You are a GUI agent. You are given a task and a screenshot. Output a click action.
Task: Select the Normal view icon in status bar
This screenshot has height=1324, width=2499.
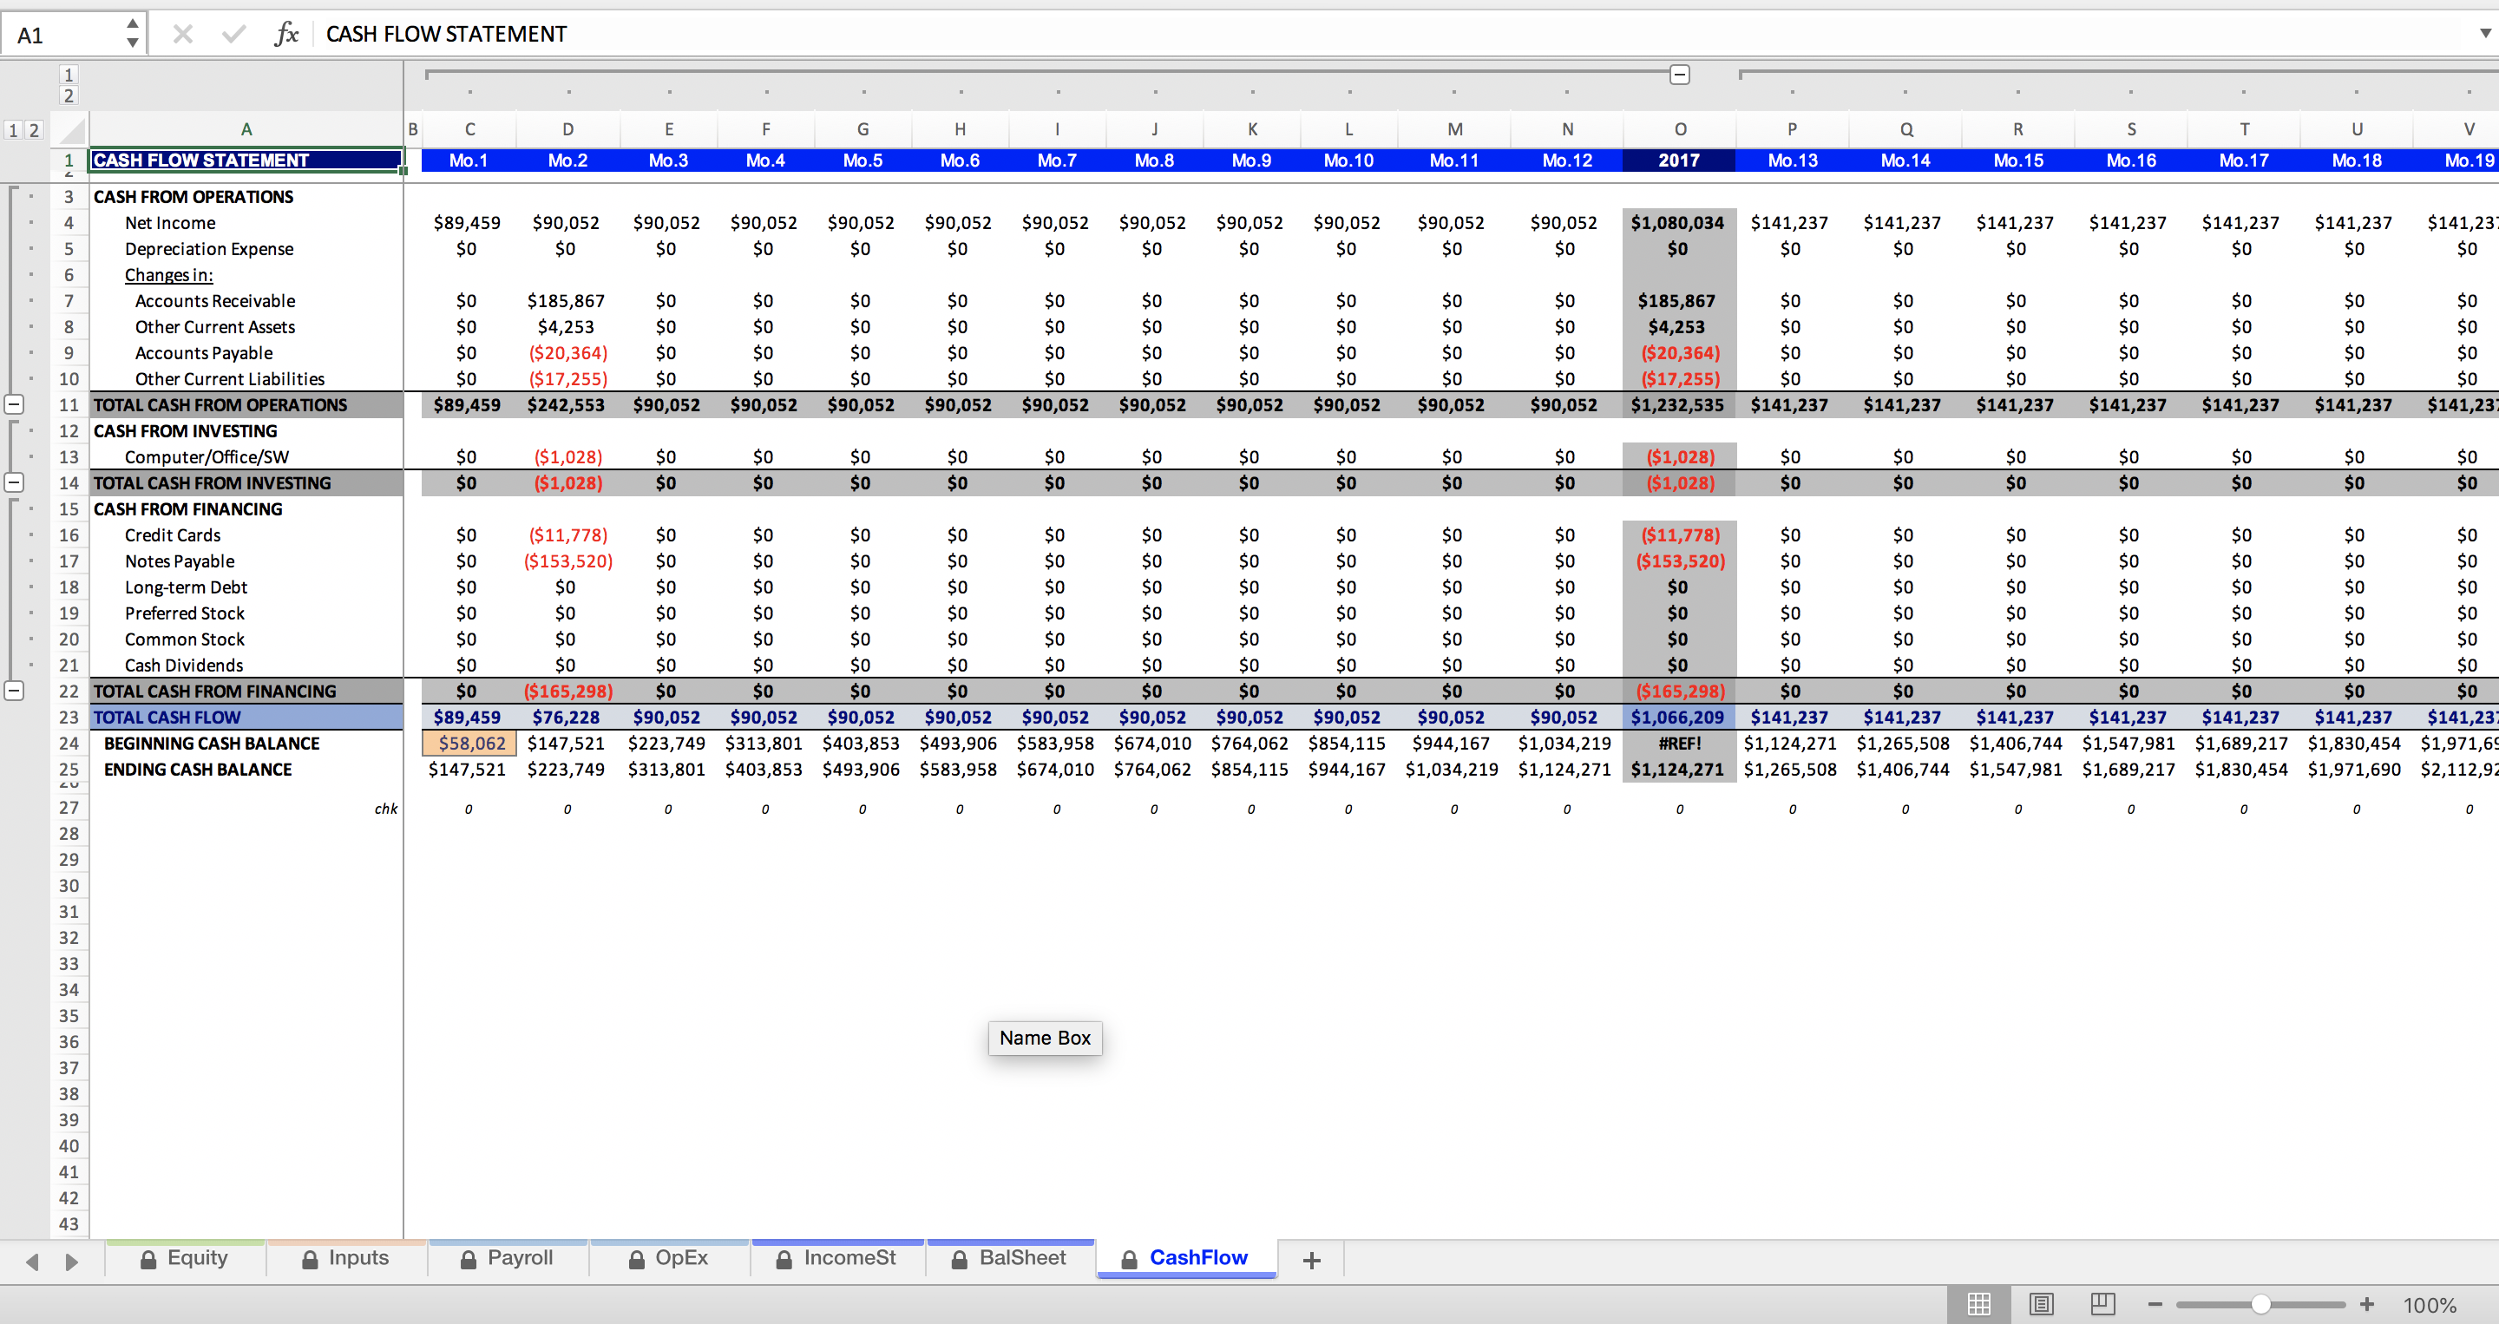tap(1979, 1304)
